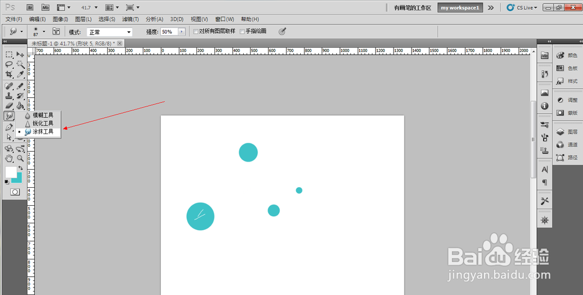The height and width of the screenshot is (295, 583).
Task: Open the white foreground color swatch
Action: coord(10,172)
